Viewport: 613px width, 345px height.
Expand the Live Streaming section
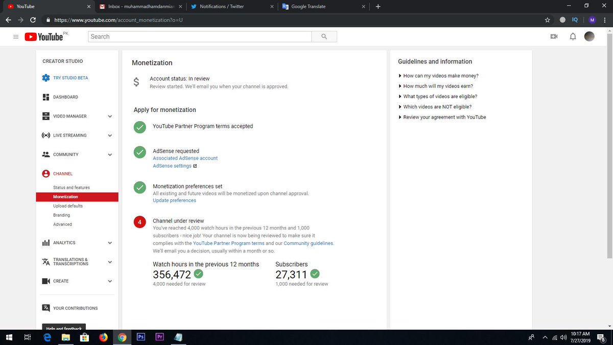110,135
